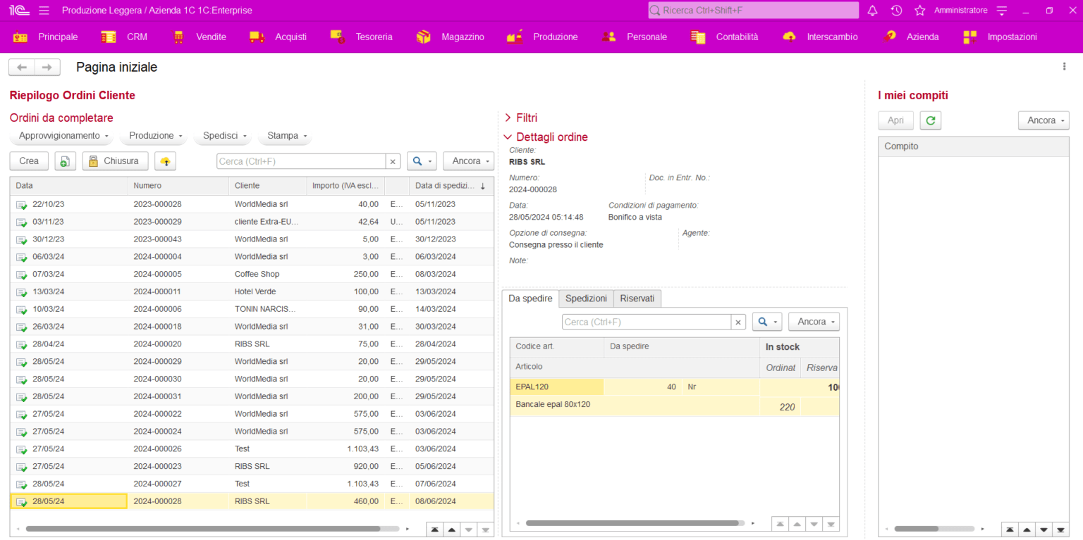Open Impostazioni section
Screen dimensions: 1083x540
[x=1000, y=37]
